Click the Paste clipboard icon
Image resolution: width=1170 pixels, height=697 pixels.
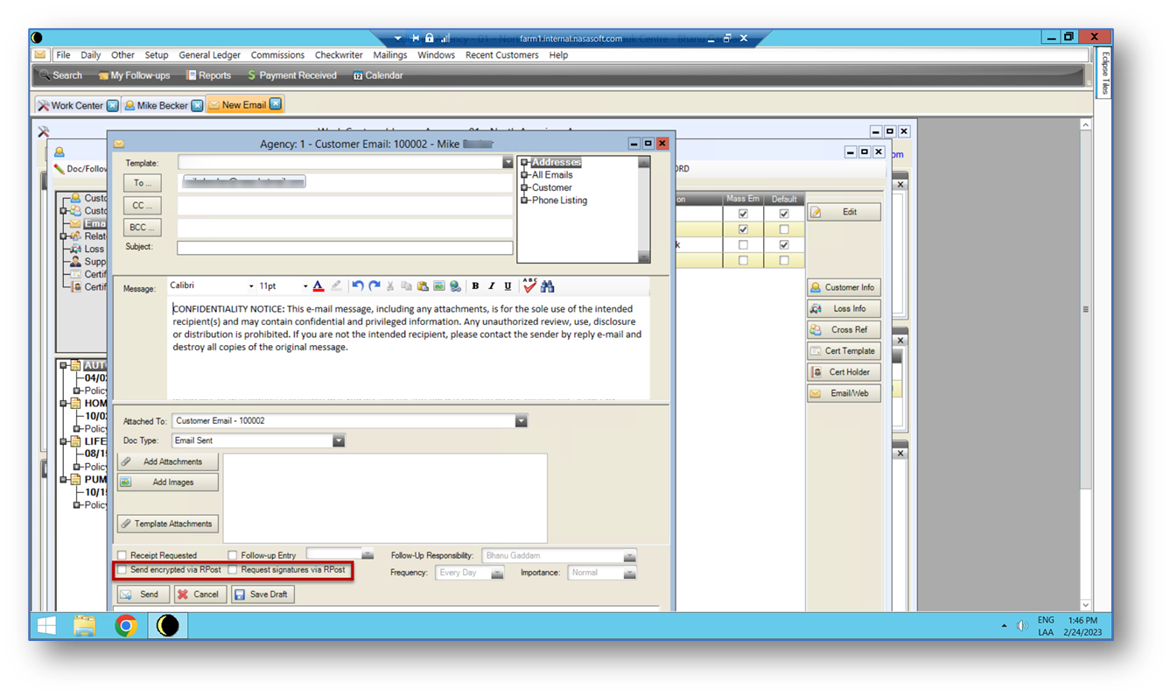(423, 286)
